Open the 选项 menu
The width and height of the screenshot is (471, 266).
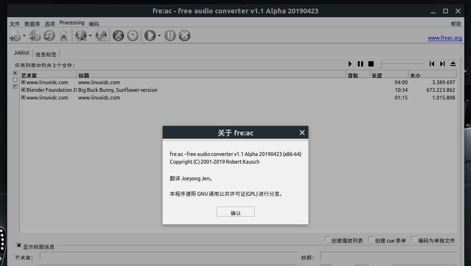pos(50,23)
